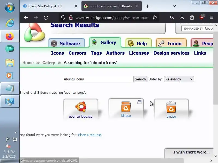Viewport: 218px width, 163px height.
Task: Go forward one page
Action: click(x=36, y=18)
